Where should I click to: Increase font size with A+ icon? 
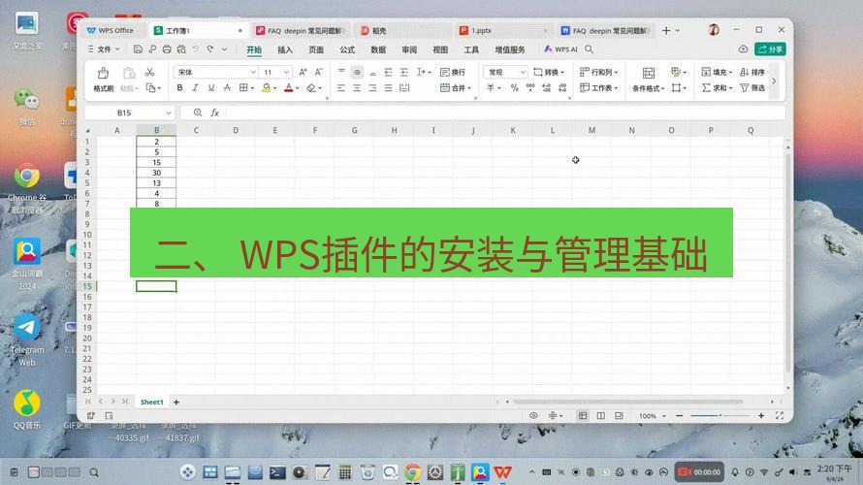pos(303,72)
